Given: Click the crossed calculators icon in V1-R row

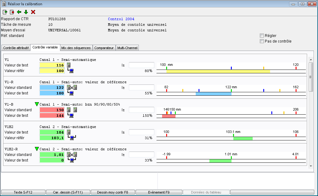Looking at the screenshot, I should (x=72, y=88).
